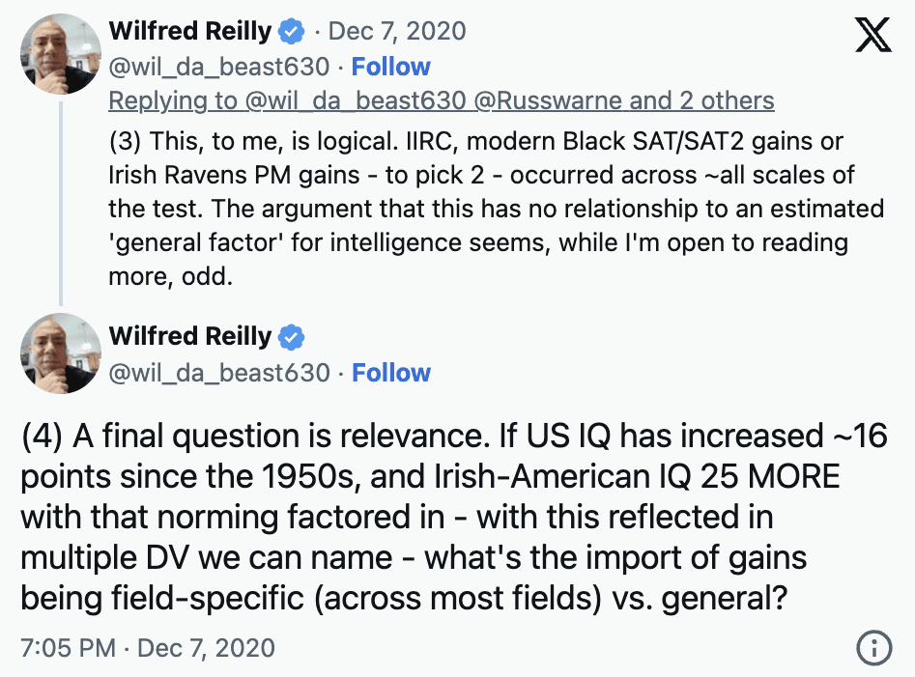Screen dimensions: 915x677
Task: Click the verified badge in the bottom tweet
Action: pyautogui.click(x=291, y=337)
